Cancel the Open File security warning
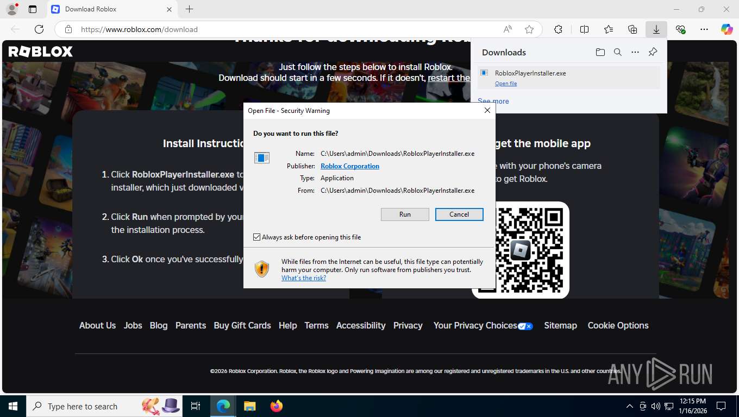The height and width of the screenshot is (417, 739). pyautogui.click(x=459, y=214)
